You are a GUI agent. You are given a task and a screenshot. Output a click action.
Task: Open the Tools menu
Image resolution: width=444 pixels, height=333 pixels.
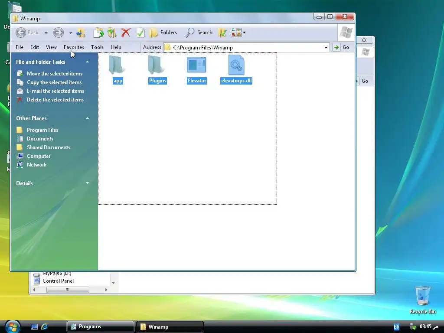pyautogui.click(x=97, y=47)
